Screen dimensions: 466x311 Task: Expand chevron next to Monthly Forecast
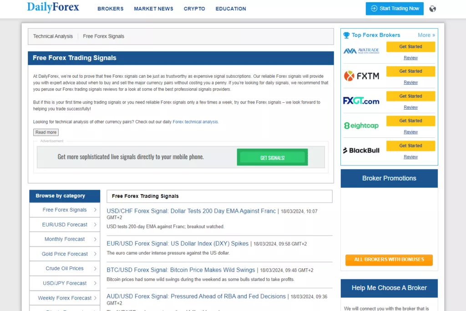pos(95,239)
